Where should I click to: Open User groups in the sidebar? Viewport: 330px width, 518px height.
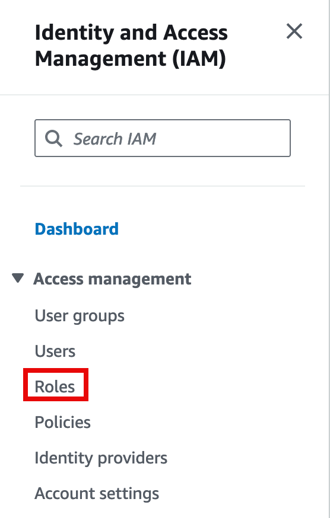(80, 316)
